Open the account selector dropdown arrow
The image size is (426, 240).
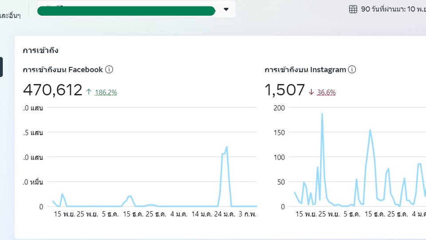(x=226, y=9)
